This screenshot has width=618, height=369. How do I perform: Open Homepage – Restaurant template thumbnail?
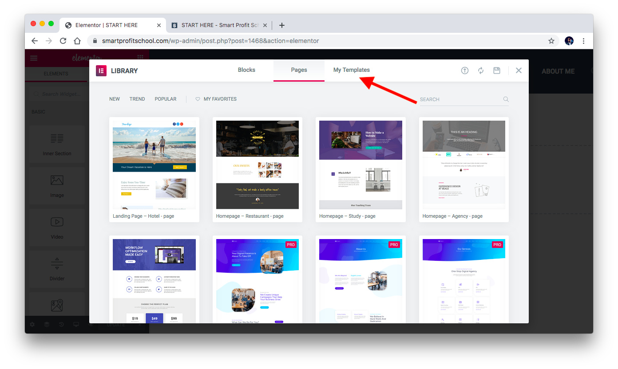pyautogui.click(x=257, y=165)
